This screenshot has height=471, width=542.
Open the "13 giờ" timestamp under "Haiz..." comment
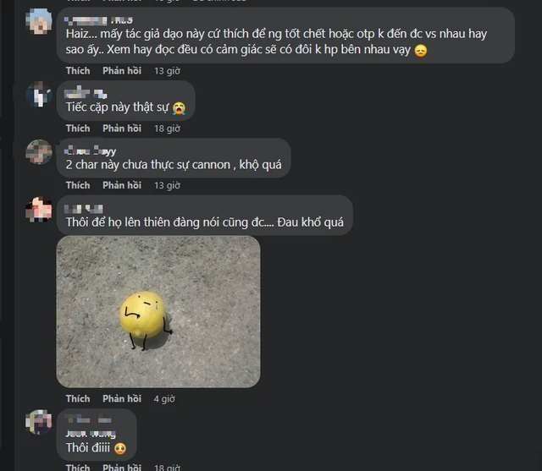point(167,71)
